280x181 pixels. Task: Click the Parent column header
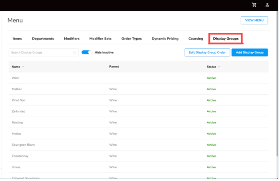point(114,66)
